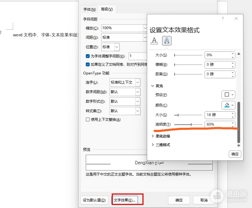
Task: Click 取消 in the Font dialog
Action: [204, 200]
